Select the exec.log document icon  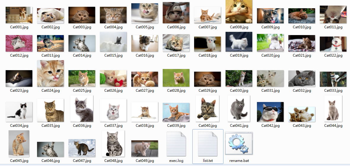[x=176, y=144]
